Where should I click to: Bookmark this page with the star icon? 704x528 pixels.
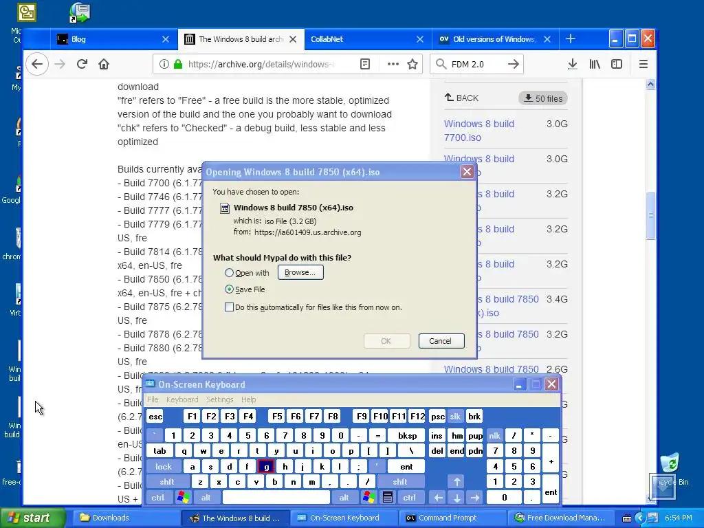tap(412, 64)
